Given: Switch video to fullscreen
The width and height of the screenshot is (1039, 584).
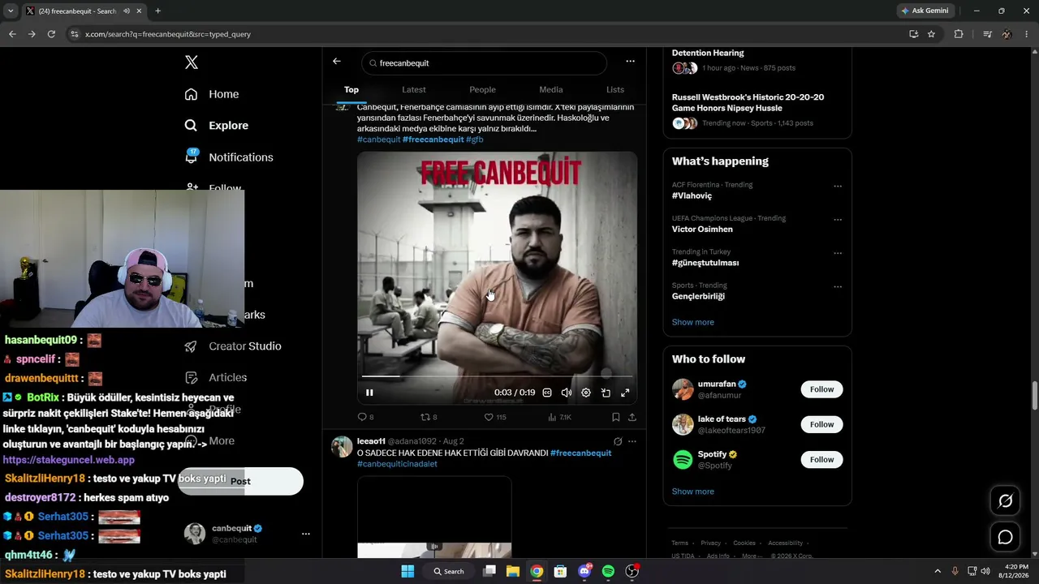Looking at the screenshot, I should (625, 393).
